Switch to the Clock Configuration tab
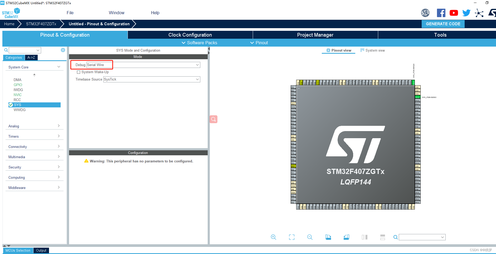Screen dimensions: 496x254 190,35
